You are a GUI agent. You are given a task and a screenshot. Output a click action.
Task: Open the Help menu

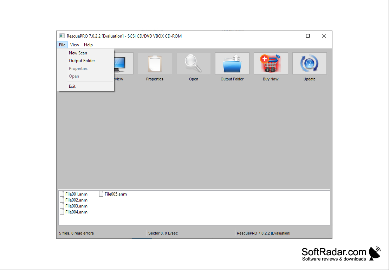[x=88, y=45]
